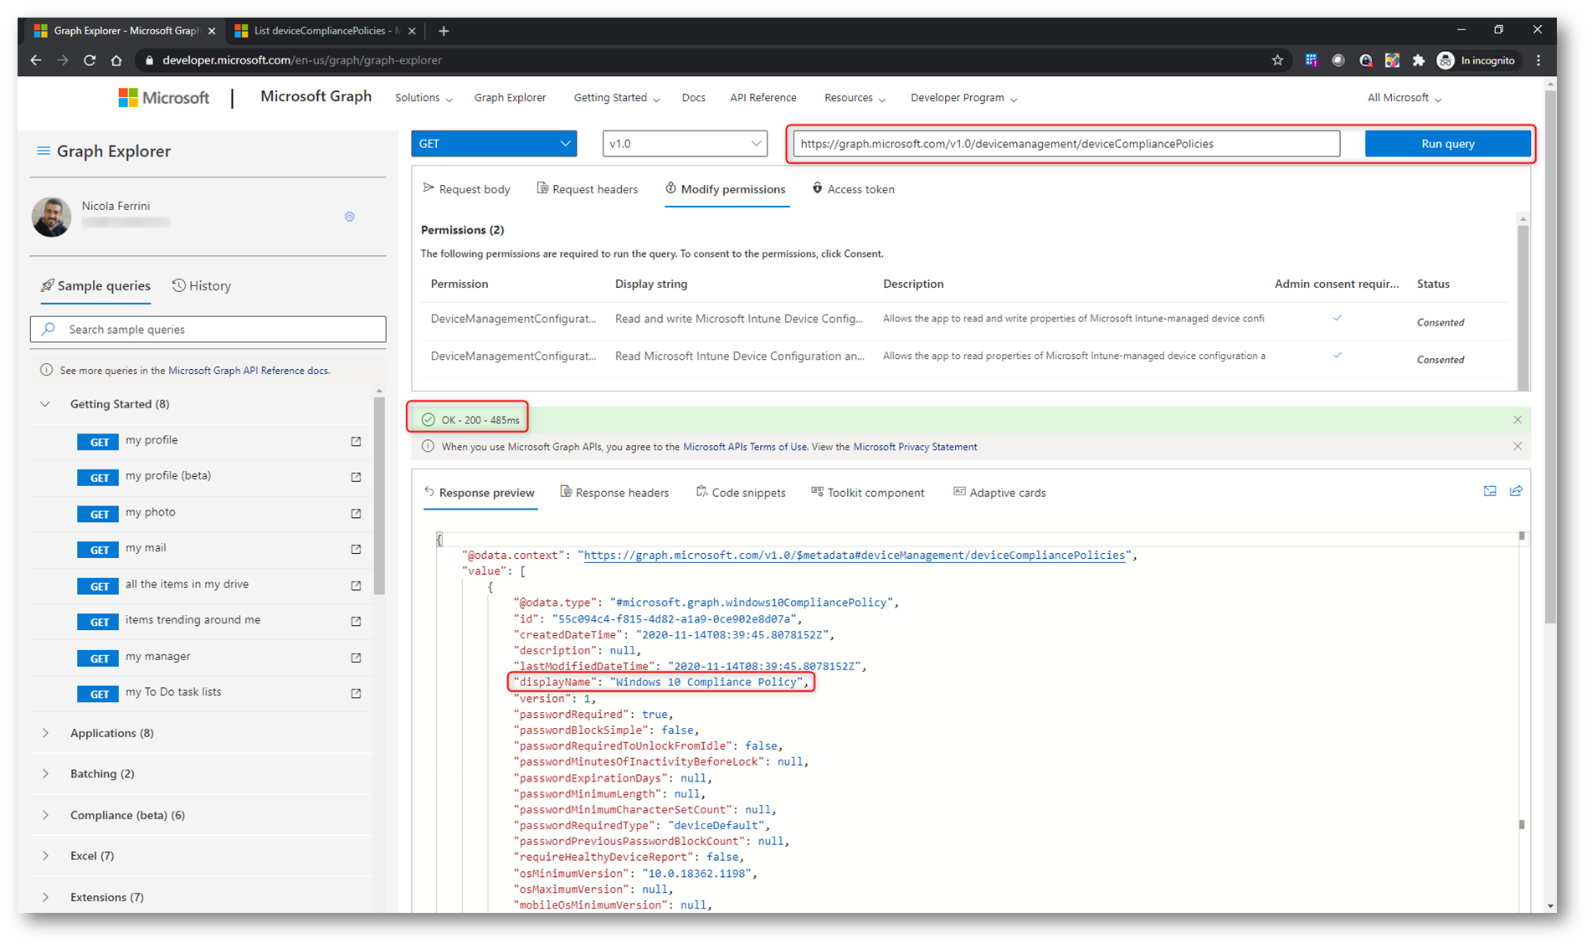Expand the Compliance (beta) (6) category
This screenshot has width=1592, height=948.
(45, 815)
